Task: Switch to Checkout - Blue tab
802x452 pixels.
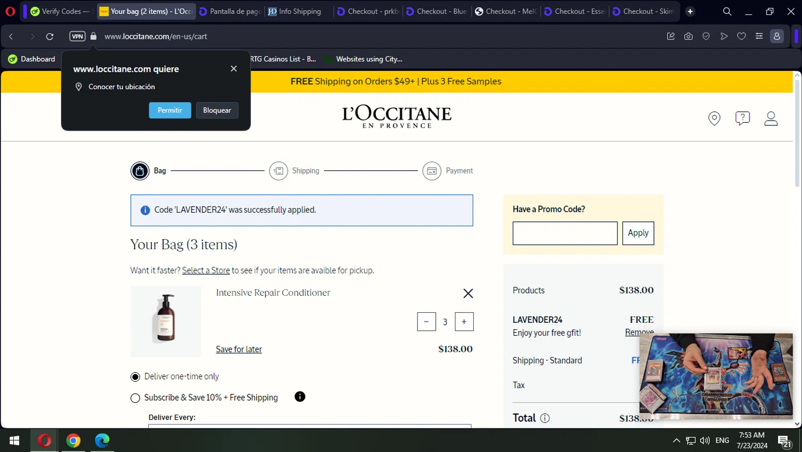Action: click(437, 11)
